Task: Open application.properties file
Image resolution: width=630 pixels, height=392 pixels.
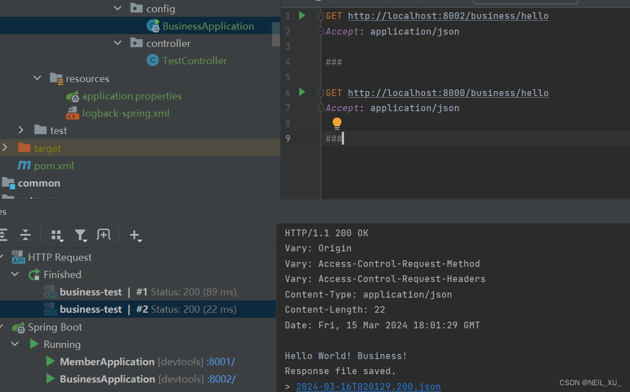Action: click(x=132, y=96)
